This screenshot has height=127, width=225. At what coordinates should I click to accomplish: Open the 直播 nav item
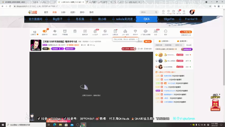pos(54,12)
